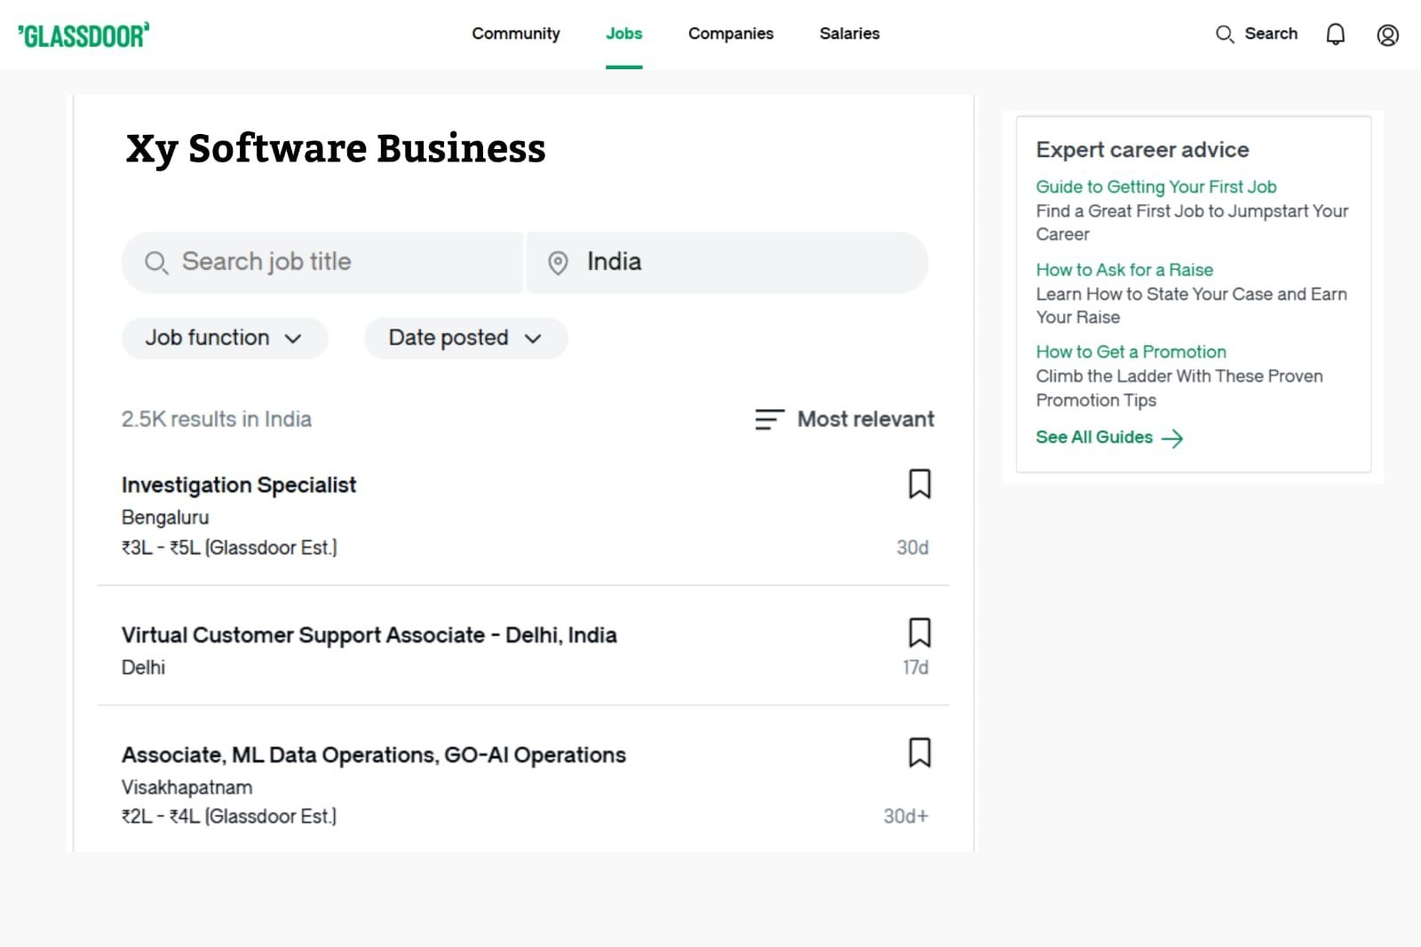Open the Investigation Specialist job listing
The image size is (1421, 947).
(239, 485)
